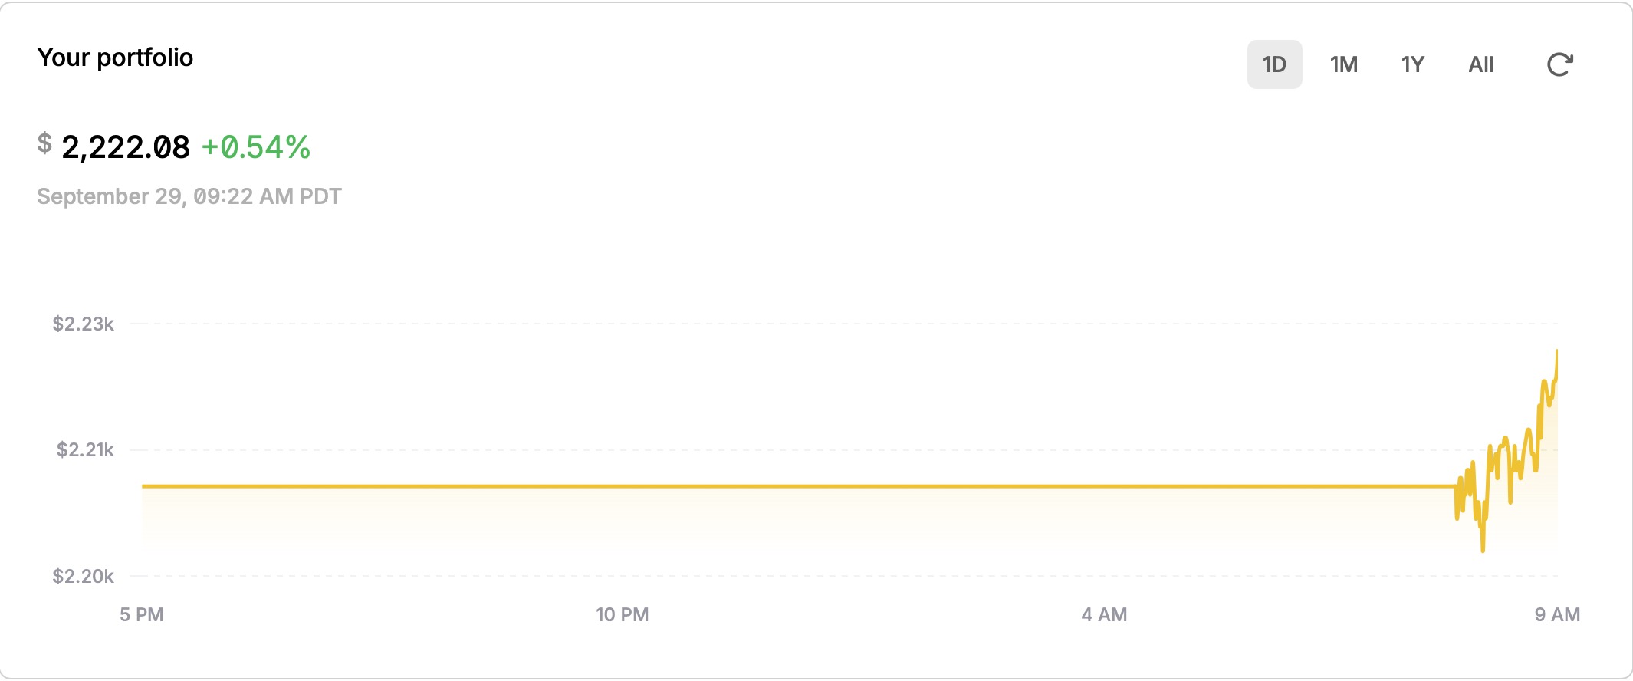The height and width of the screenshot is (681, 1633).
Task: Click the Your portfolio heading
Action: pos(115,58)
